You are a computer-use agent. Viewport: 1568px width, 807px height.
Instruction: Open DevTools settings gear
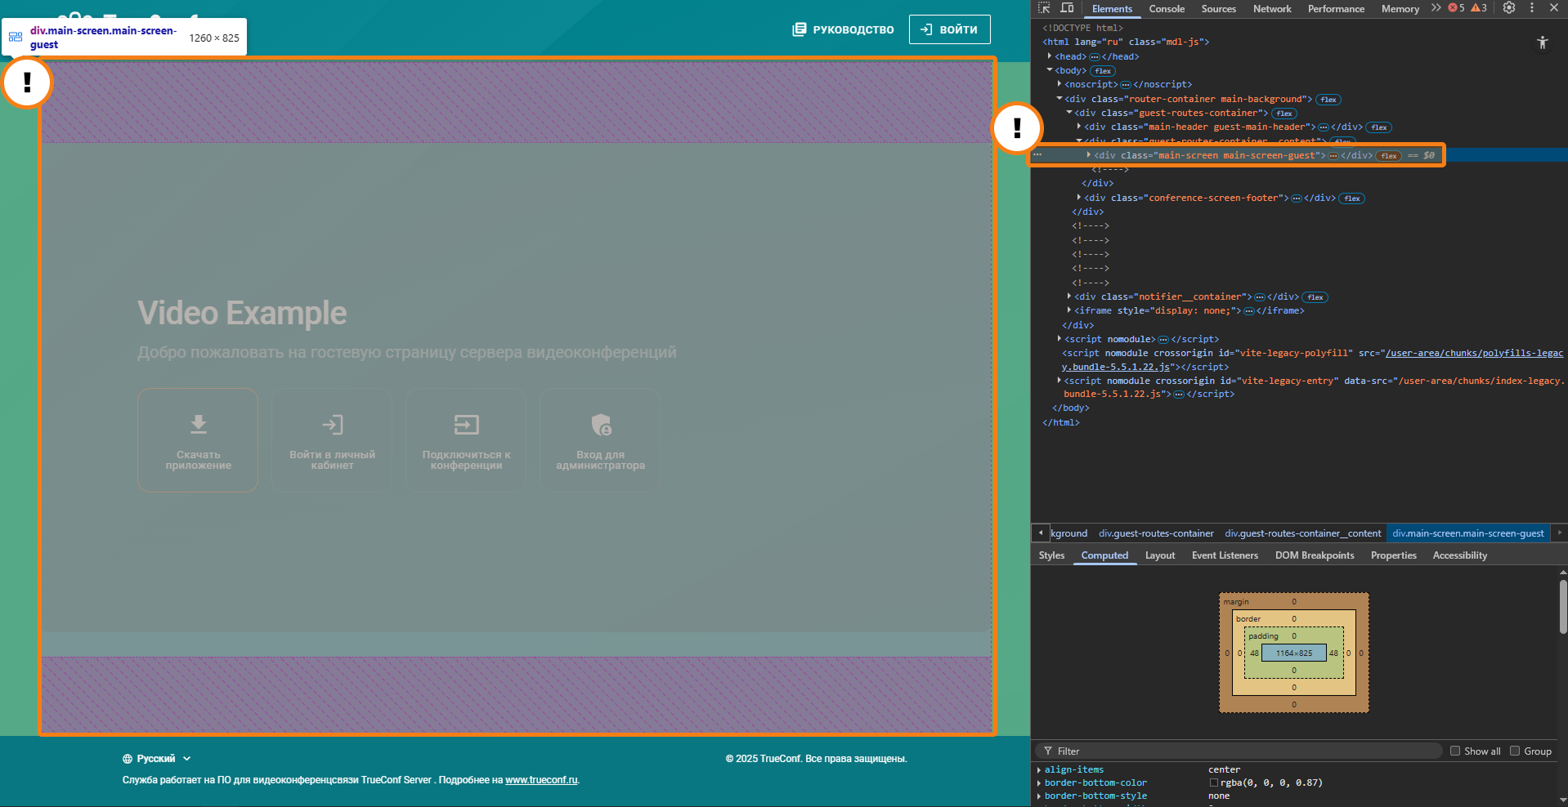(x=1509, y=8)
